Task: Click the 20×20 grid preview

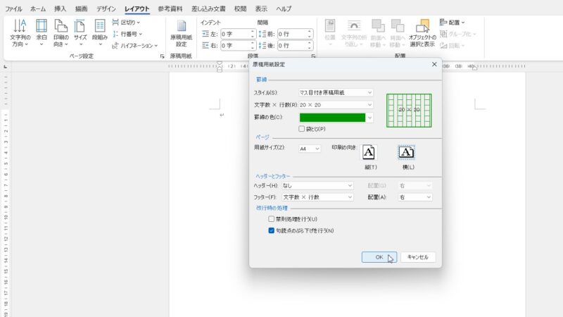Action: [409, 111]
